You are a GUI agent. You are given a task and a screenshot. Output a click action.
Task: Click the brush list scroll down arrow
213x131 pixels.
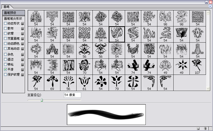pos(208,88)
